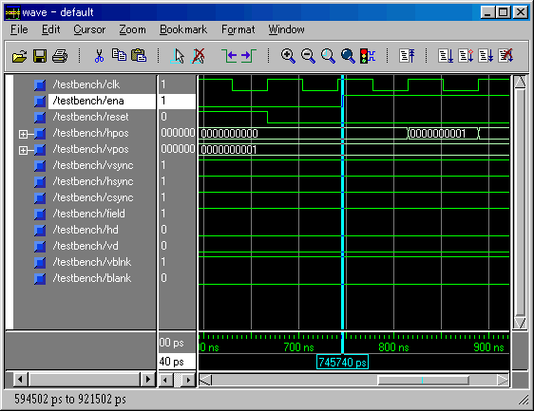Open the Bookmark menu
Image resolution: width=534 pixels, height=411 pixels.
tap(183, 29)
